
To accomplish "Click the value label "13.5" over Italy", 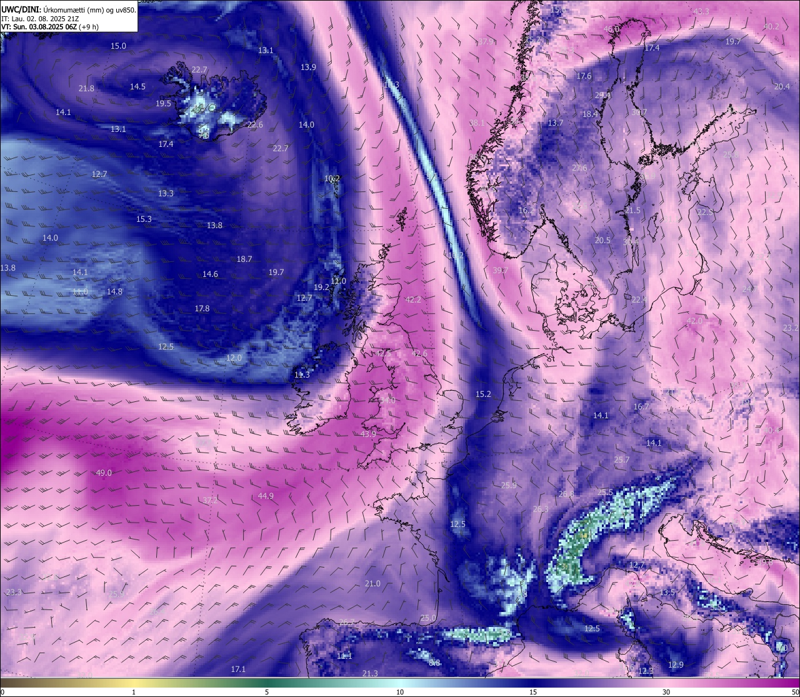I will pyautogui.click(x=668, y=593).
